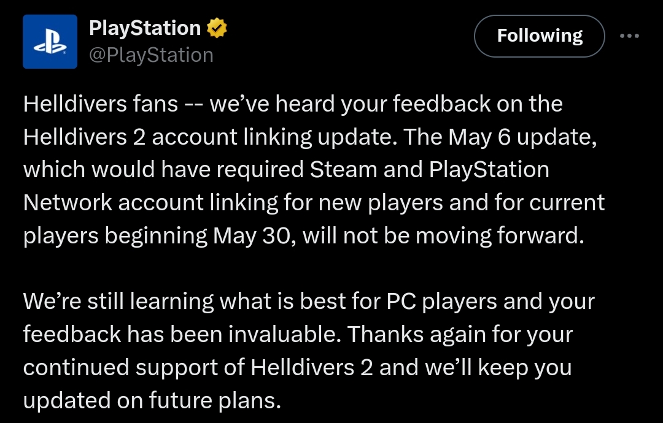Click the PlayStation display name
The width and height of the screenshot is (663, 423).
pyautogui.click(x=145, y=28)
